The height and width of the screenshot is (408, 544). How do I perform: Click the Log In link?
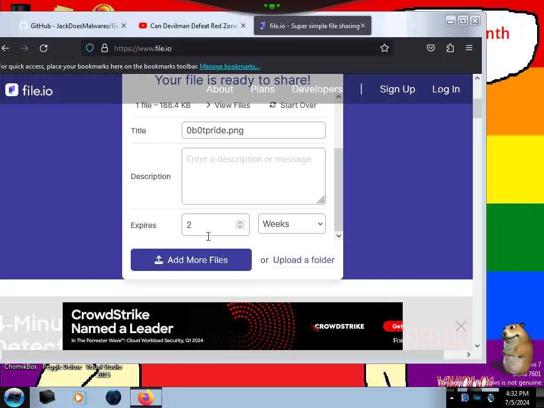pos(446,89)
